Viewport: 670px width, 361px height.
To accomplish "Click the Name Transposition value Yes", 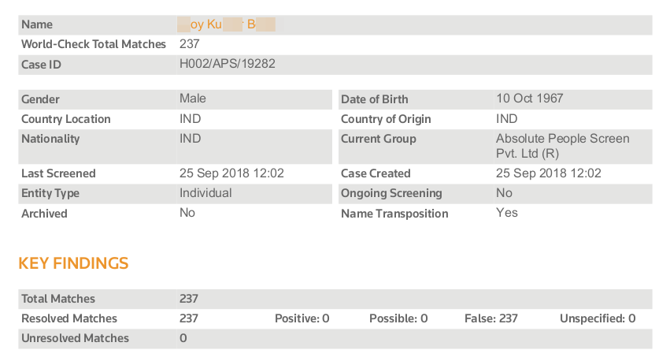I will [507, 213].
